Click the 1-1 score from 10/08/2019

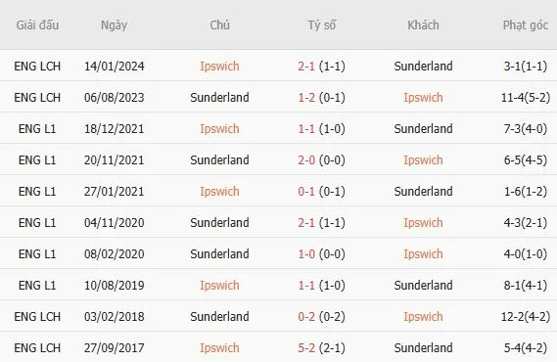tap(306, 285)
